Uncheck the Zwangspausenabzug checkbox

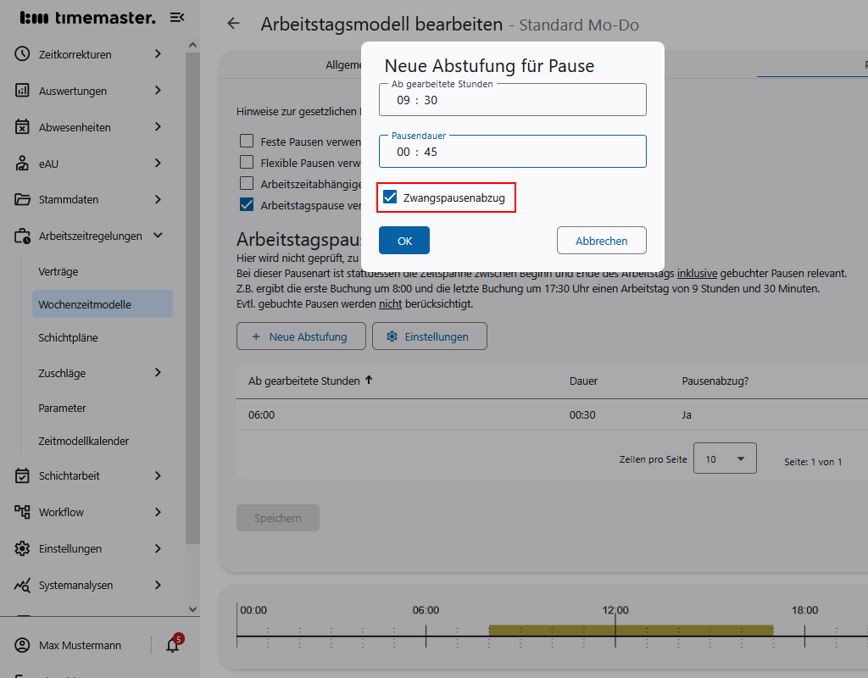(390, 197)
